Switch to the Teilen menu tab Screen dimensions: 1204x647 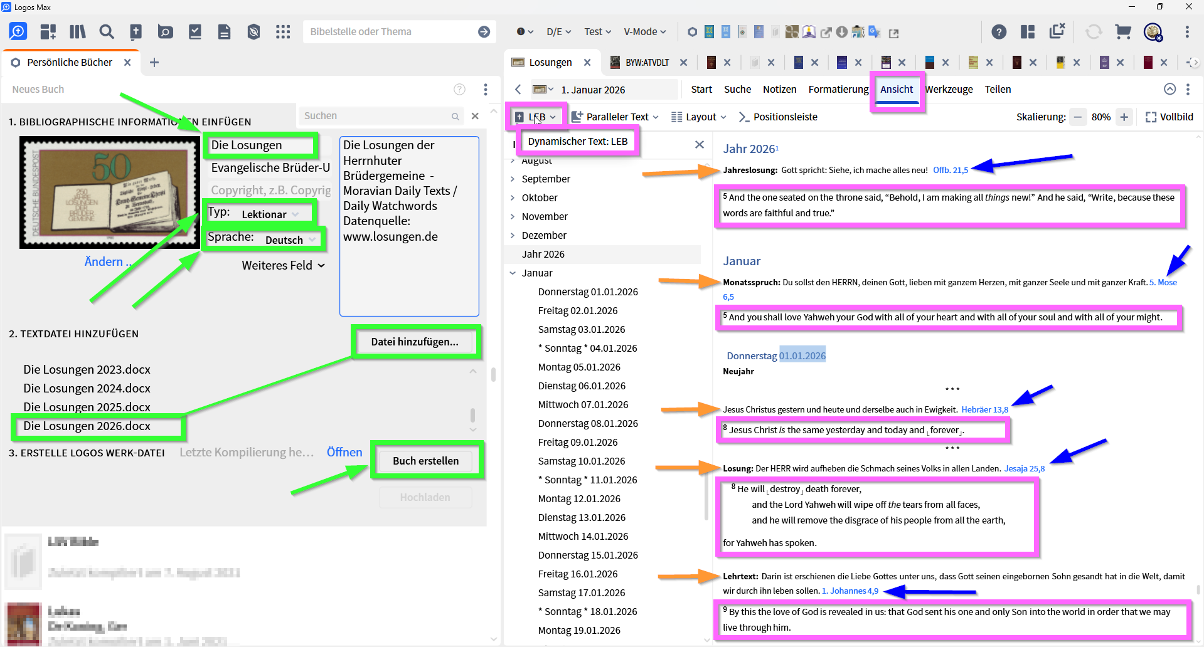998,89
